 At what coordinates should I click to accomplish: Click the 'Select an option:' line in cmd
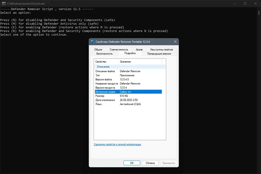(x=16, y=13)
